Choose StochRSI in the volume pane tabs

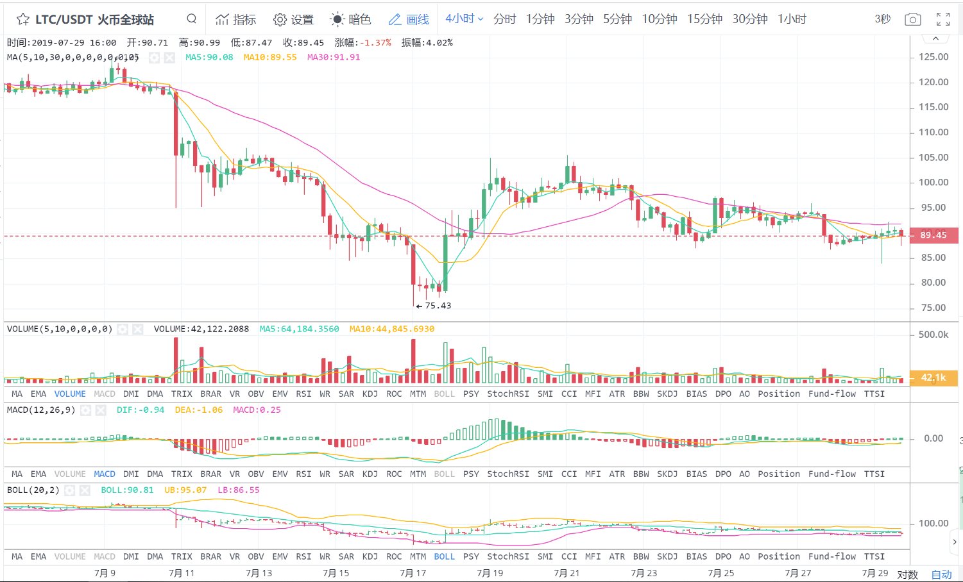tap(508, 394)
